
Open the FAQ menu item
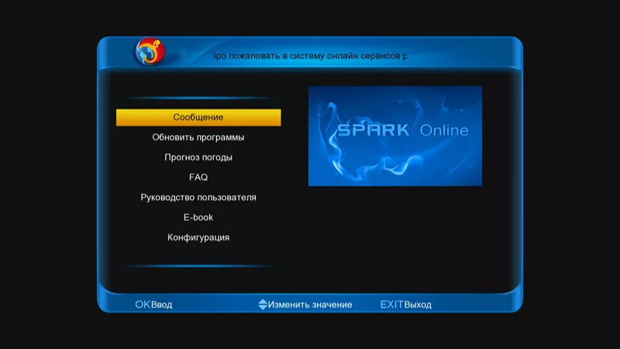(x=198, y=178)
